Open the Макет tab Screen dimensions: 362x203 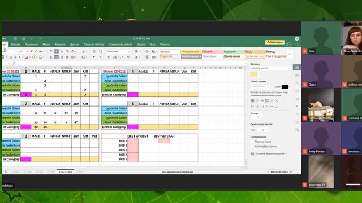click(x=46, y=45)
